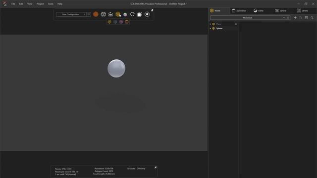Expand the Sphere tree node
This screenshot has width=317, height=178.
click(x=211, y=29)
